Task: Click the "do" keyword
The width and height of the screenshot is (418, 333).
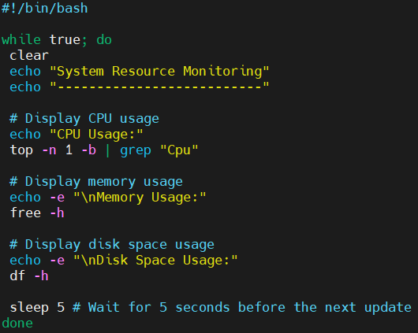Action: pyautogui.click(x=104, y=39)
